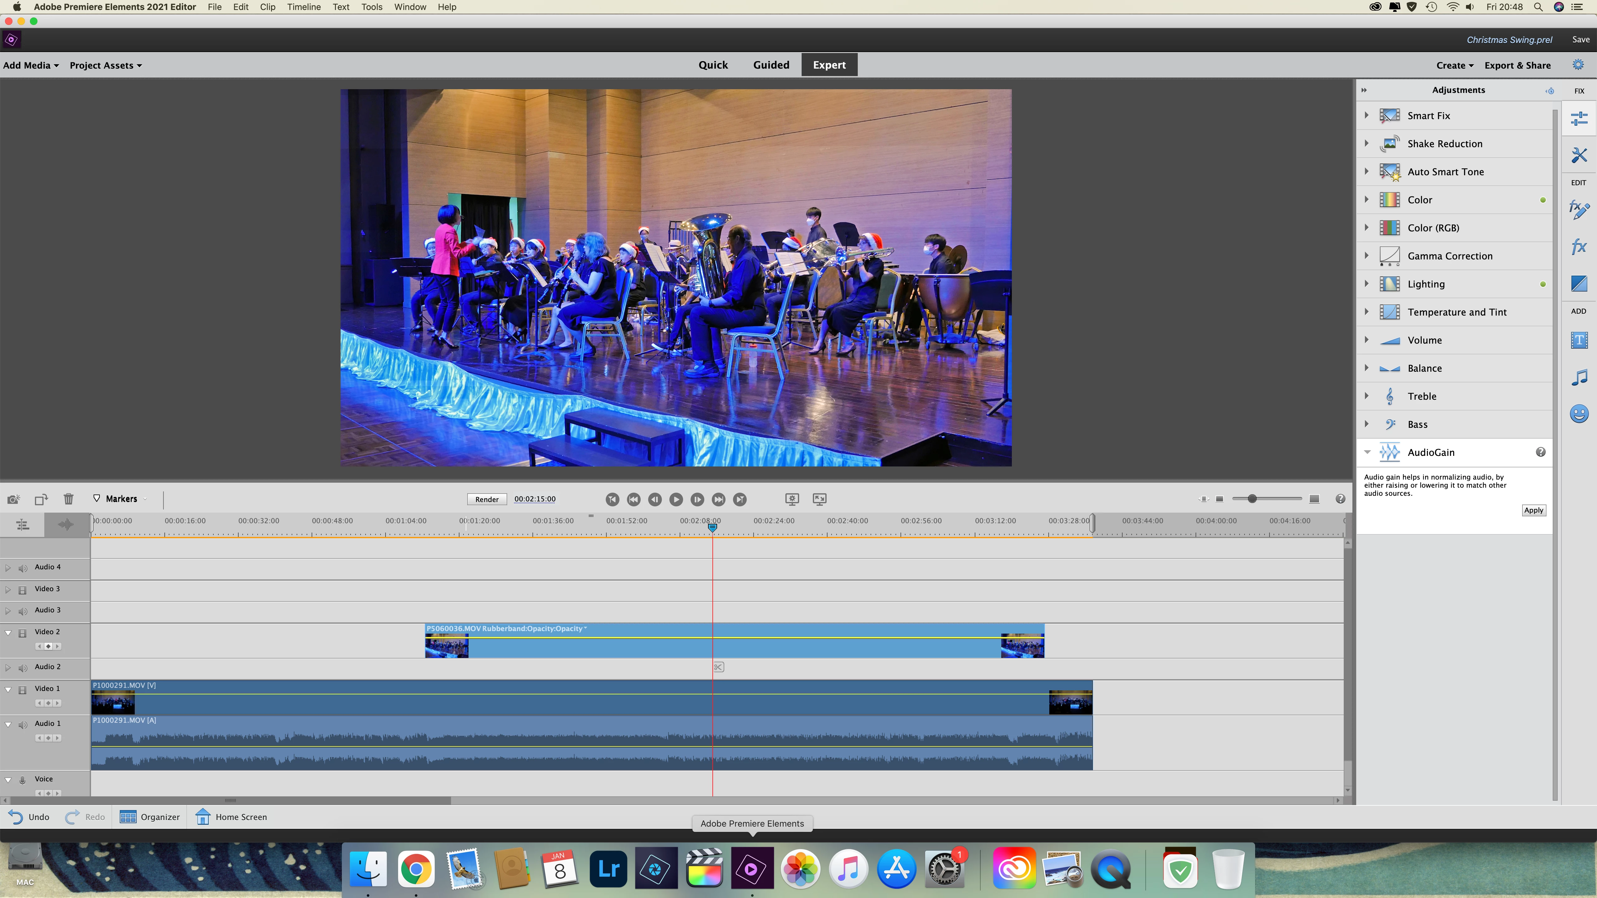Open the Transitions panel icon

click(1578, 283)
